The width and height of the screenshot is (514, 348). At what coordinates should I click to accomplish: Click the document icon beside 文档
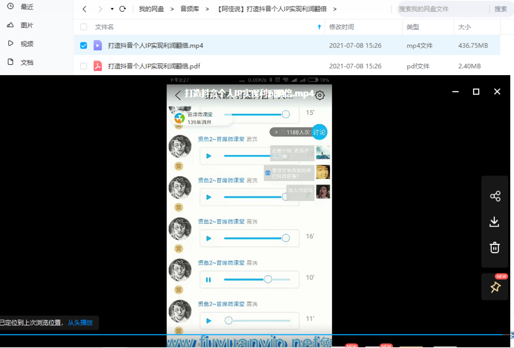point(11,62)
